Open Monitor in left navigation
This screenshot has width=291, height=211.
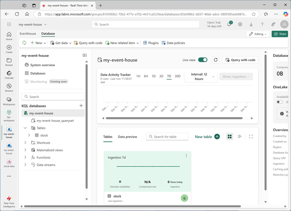coord(9,88)
